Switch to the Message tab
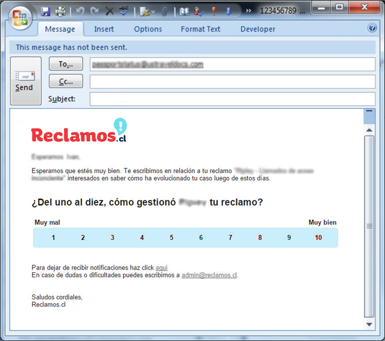The image size is (385, 341). pos(60,29)
